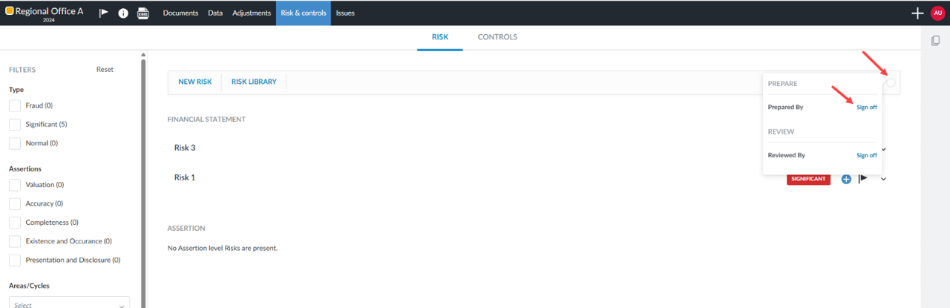Click the Risk 3 row title

pos(185,148)
